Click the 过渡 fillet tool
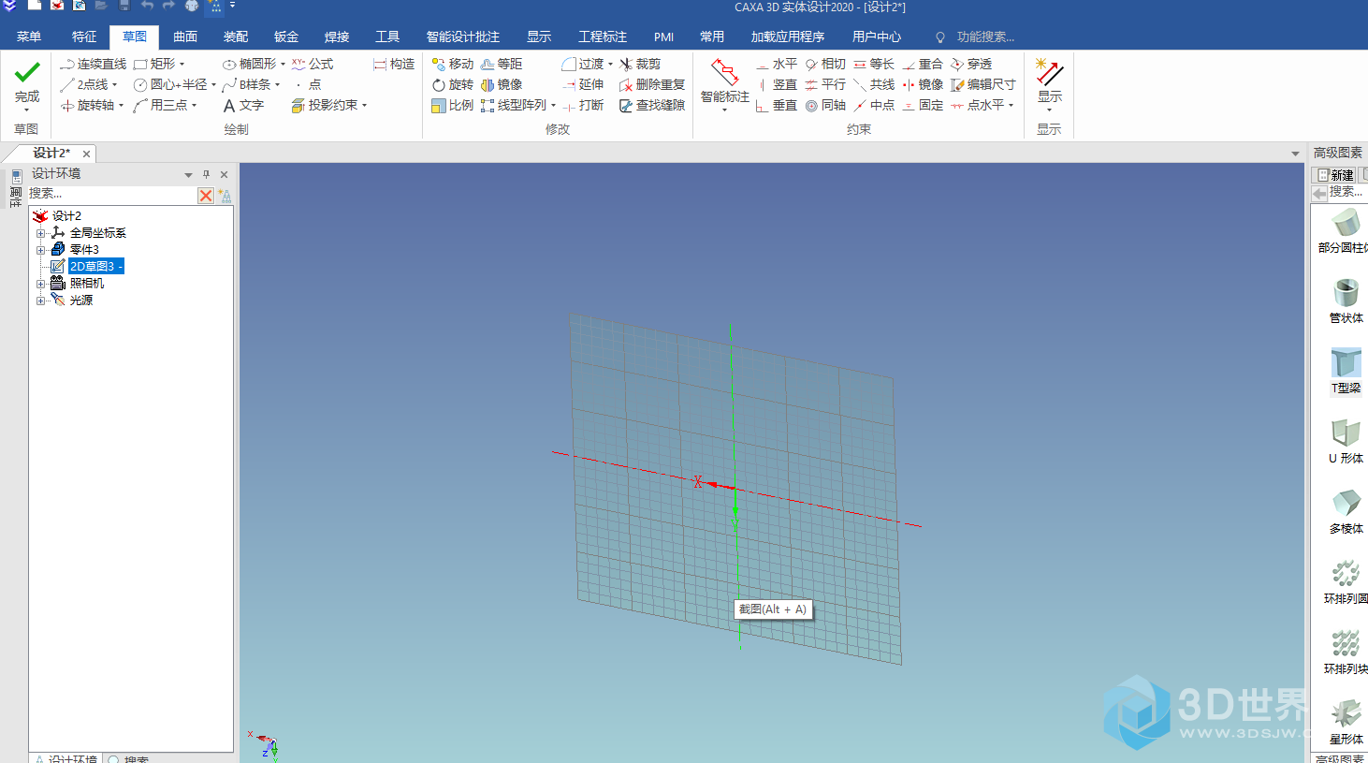Screen dimensions: 1368x763 pos(583,64)
